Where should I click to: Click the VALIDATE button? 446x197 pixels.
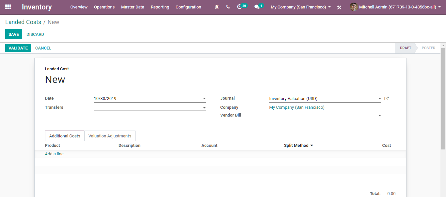18,48
